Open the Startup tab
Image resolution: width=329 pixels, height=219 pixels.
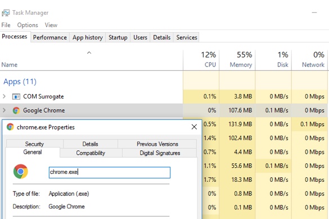(118, 37)
